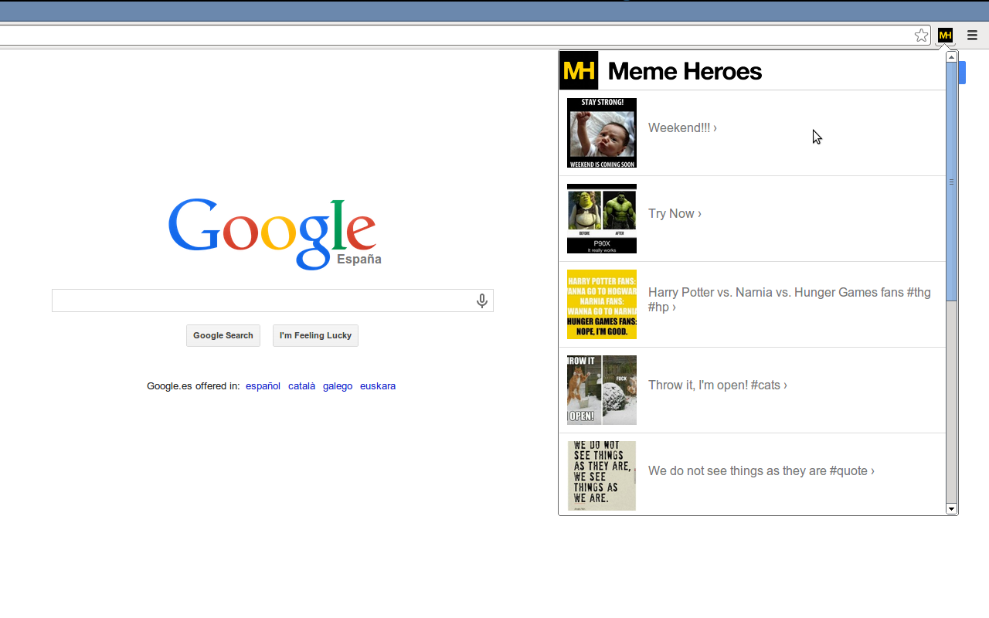The height and width of the screenshot is (618, 989).
Task: Click the Google Search button
Action: click(x=223, y=335)
